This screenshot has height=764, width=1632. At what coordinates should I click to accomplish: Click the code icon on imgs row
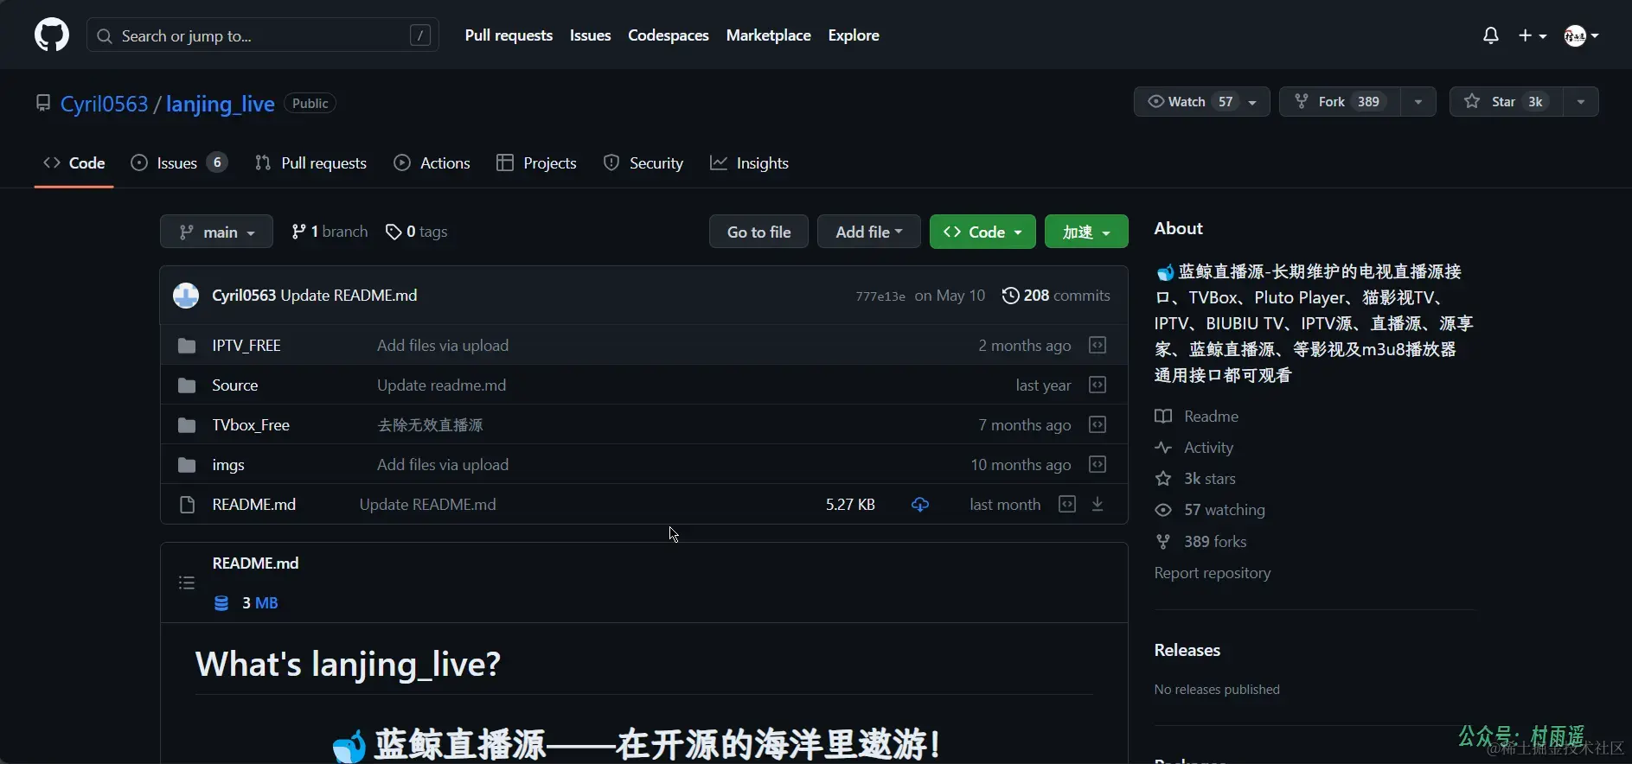(1098, 465)
